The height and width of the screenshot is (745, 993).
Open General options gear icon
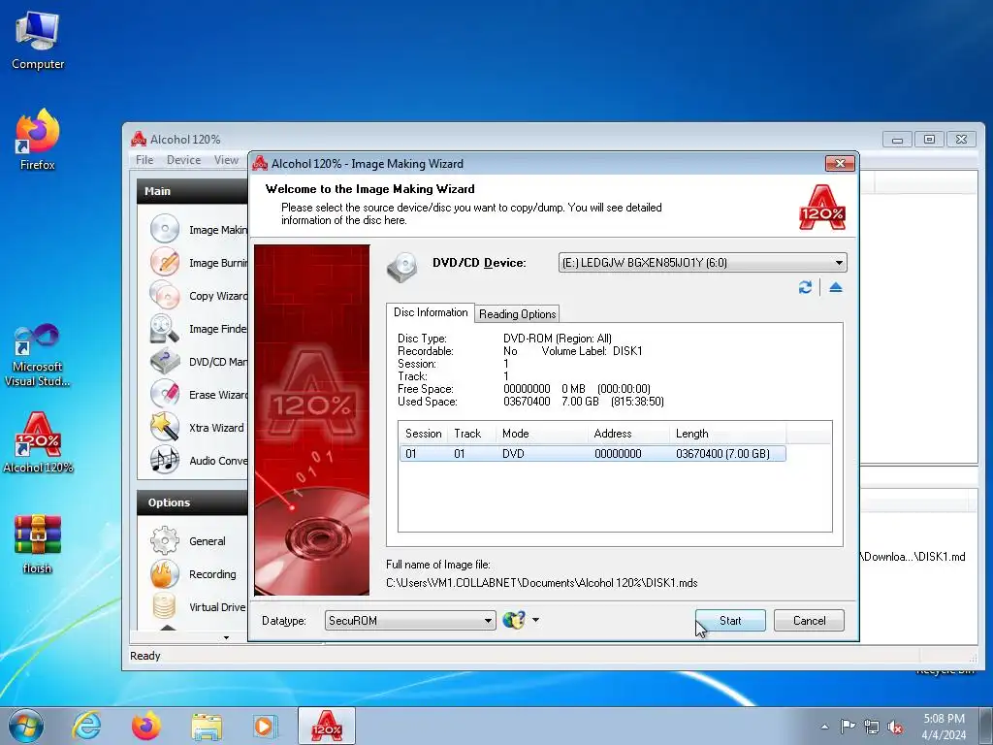coord(165,540)
